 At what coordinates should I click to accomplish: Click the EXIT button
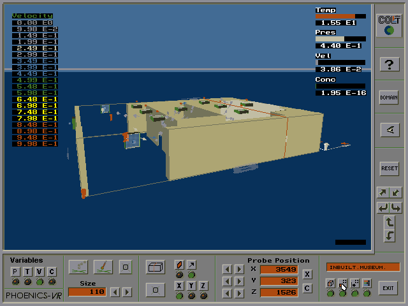point(388,288)
